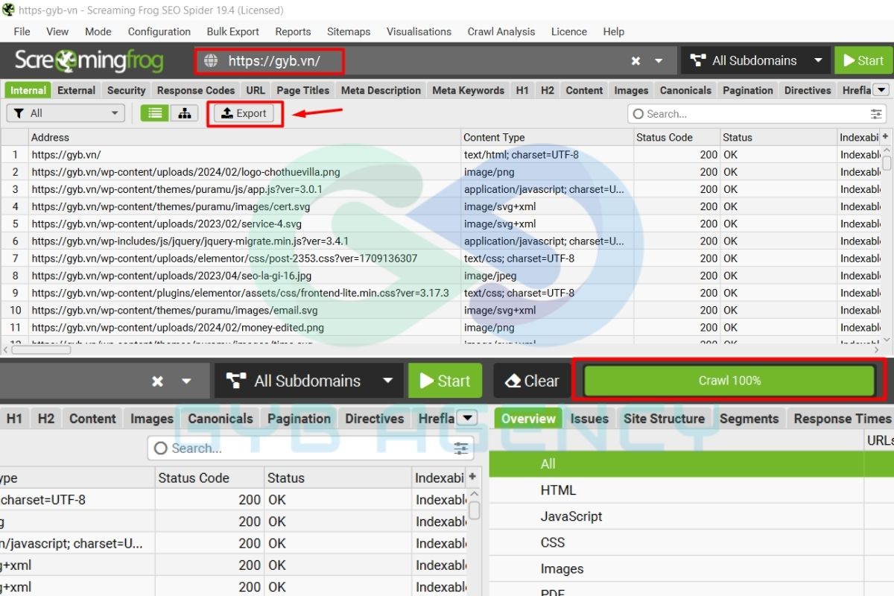
Task: Open the Response Codes tab
Action: pyautogui.click(x=196, y=90)
